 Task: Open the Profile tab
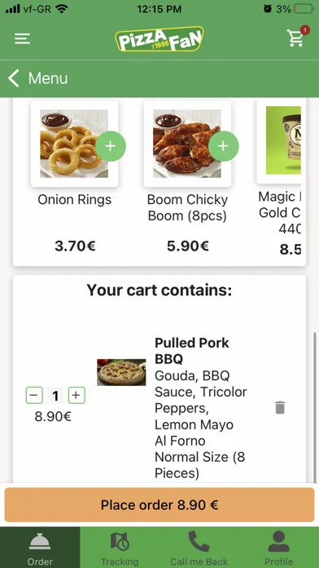tap(278, 548)
